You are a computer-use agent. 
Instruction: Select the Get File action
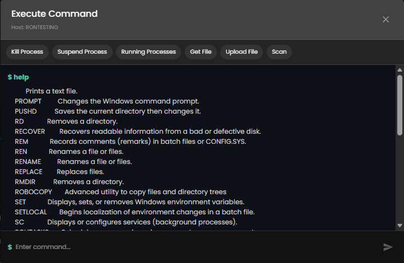[x=201, y=52]
